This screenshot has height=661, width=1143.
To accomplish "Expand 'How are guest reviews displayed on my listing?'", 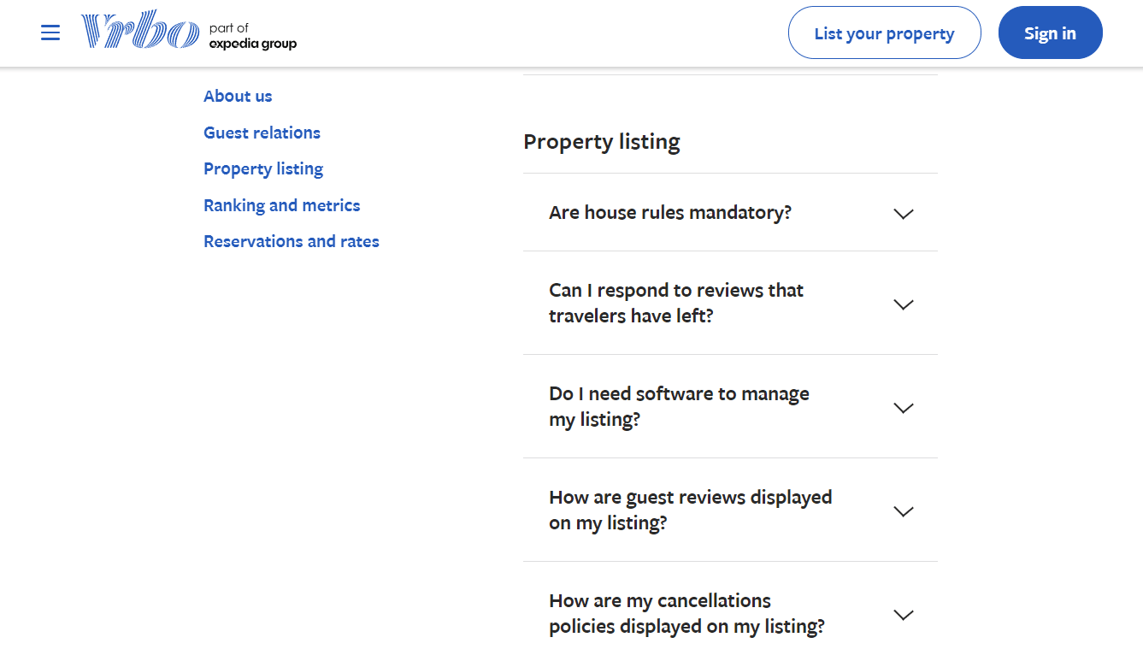I will coord(690,510).
